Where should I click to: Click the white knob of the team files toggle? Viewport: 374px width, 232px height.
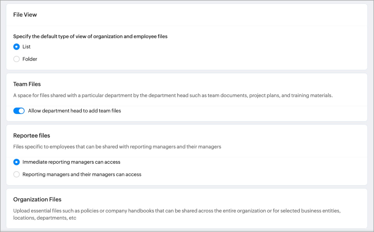(x=21, y=111)
